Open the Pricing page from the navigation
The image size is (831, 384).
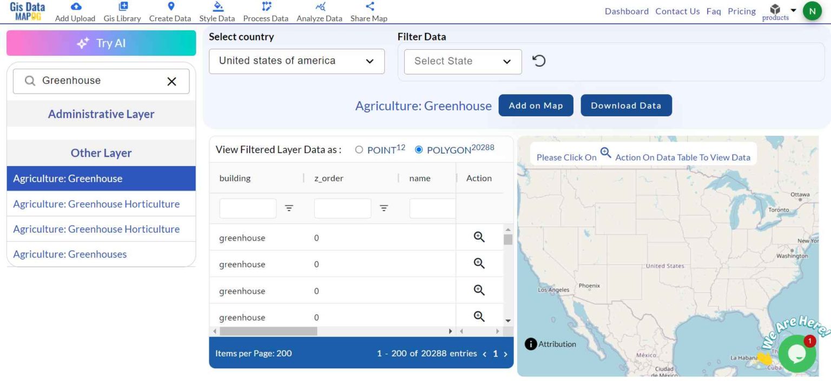(x=741, y=11)
